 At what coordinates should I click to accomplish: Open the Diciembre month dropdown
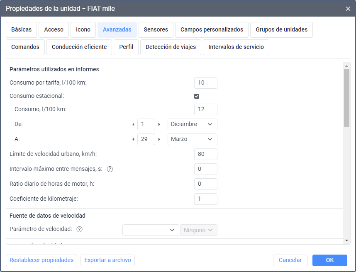(x=192, y=124)
